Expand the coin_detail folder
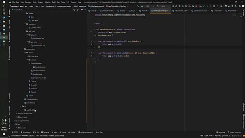The width and height of the screenshot is (245, 138). [x=27, y=56]
